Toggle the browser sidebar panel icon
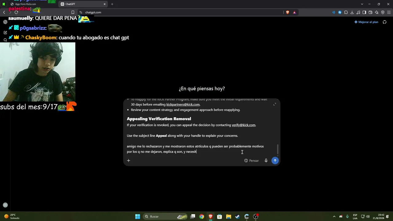 tap(364, 12)
